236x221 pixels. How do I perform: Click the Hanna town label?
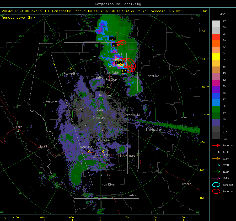point(183,117)
